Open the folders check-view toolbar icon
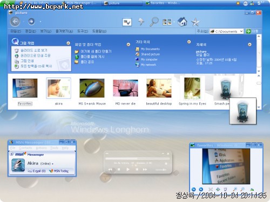270x202 pixels. click(127, 22)
